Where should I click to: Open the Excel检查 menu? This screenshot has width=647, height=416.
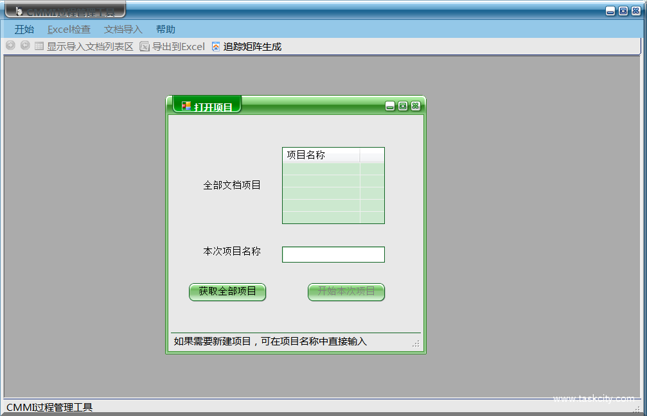pos(69,29)
